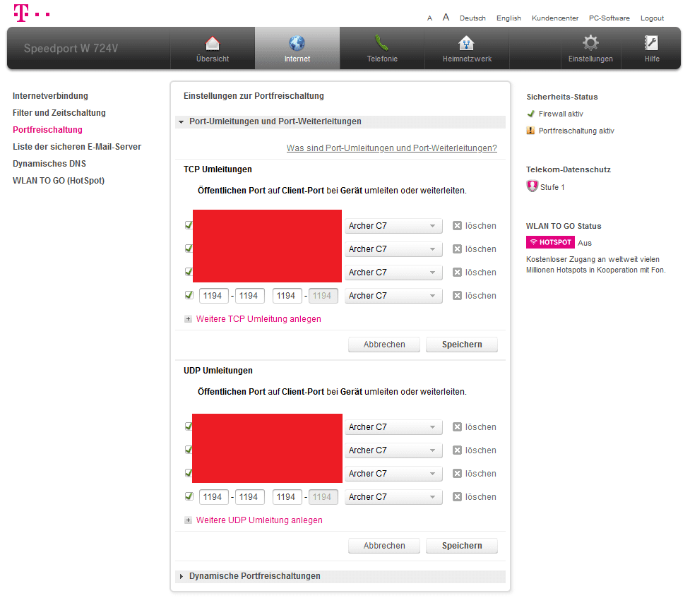Image resolution: width=690 pixels, height=598 pixels.
Task: Toggle the first UDP rule checkbox
Action: tap(189, 426)
